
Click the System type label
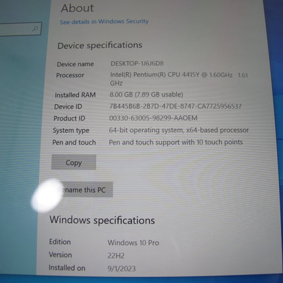[x=71, y=130]
